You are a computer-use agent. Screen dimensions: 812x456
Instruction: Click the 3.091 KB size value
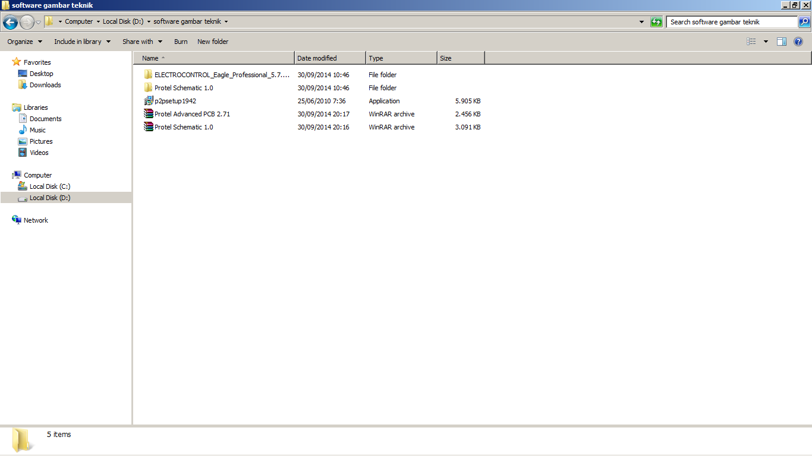tap(468, 127)
